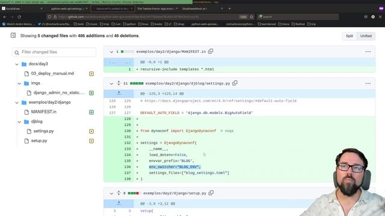Expand up above line 3 in setup.py
This screenshot has width=385, height=216.
coord(119,203)
